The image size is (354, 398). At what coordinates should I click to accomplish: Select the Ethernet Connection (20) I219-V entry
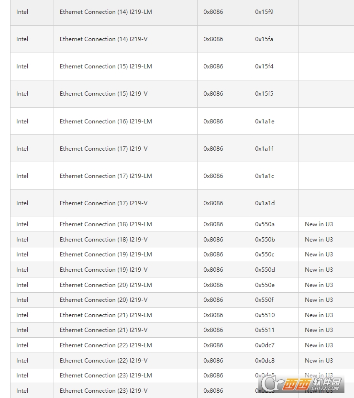[103, 300]
